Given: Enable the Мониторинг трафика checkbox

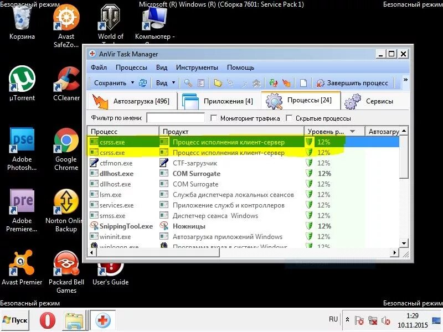Looking at the screenshot, I should click(x=214, y=118).
